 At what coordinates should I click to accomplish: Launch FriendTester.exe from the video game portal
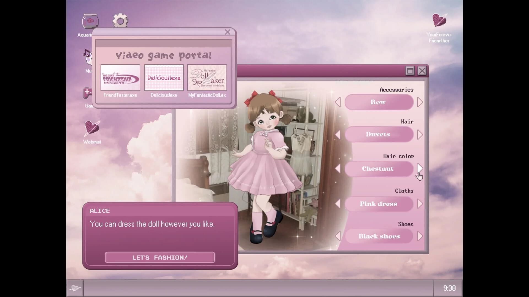(x=120, y=78)
